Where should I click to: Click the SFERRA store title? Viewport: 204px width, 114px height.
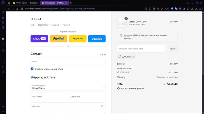[36, 19]
